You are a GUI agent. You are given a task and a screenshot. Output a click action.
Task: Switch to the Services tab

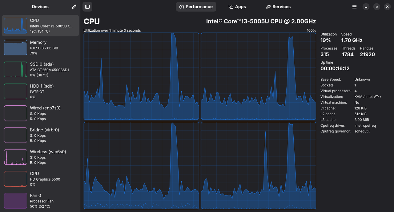click(x=278, y=6)
